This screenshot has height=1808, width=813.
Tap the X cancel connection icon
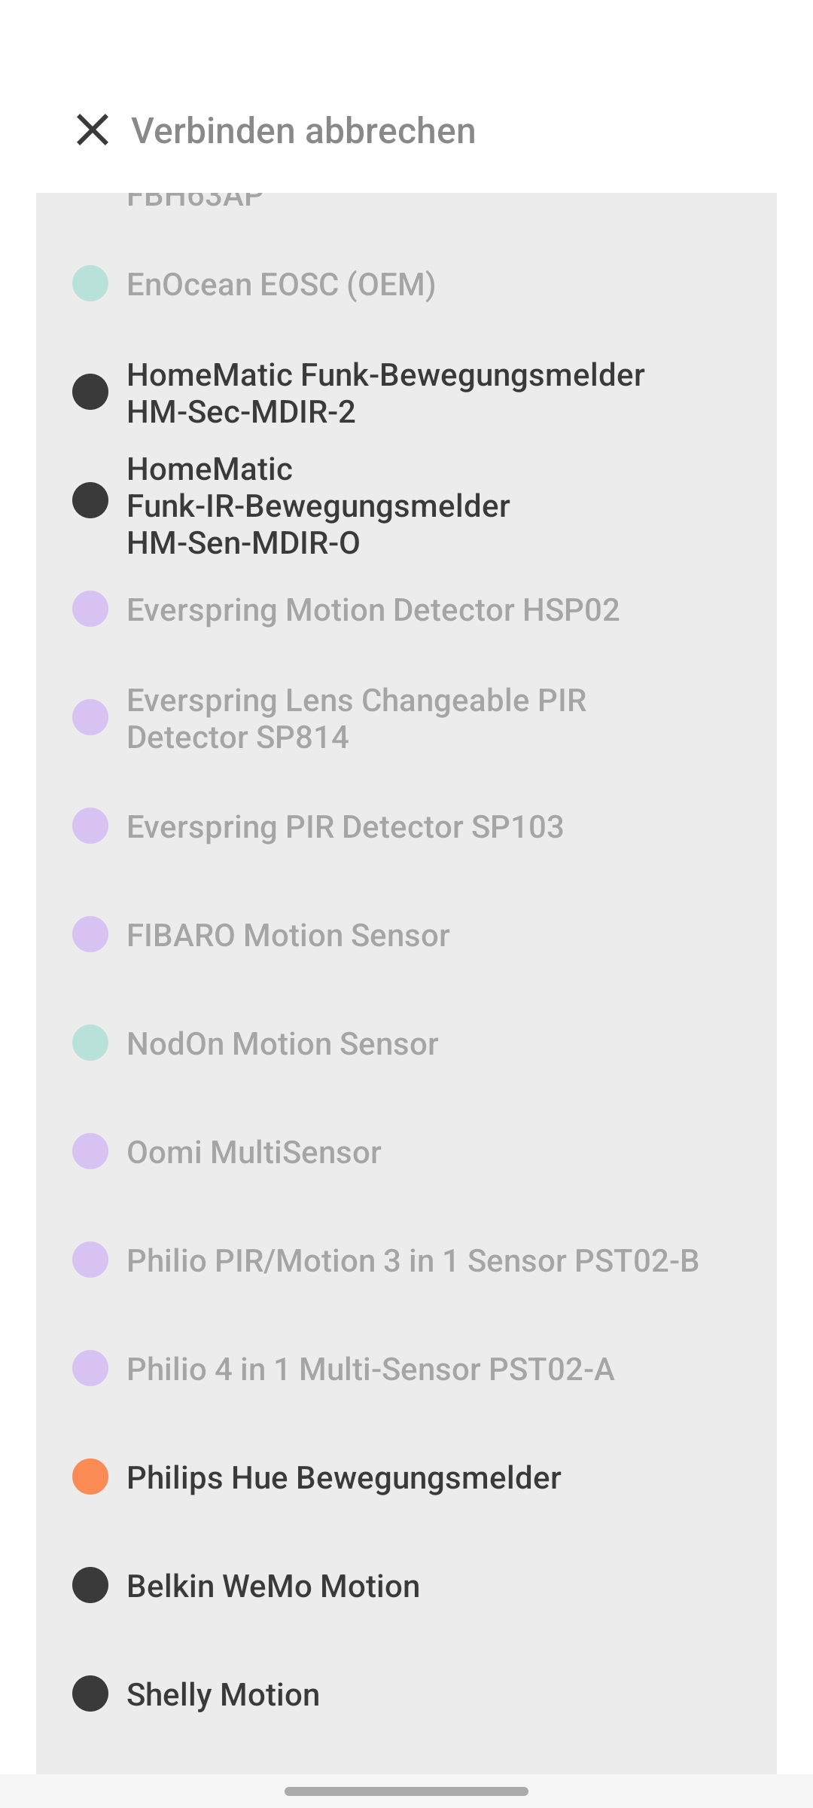coord(93,130)
